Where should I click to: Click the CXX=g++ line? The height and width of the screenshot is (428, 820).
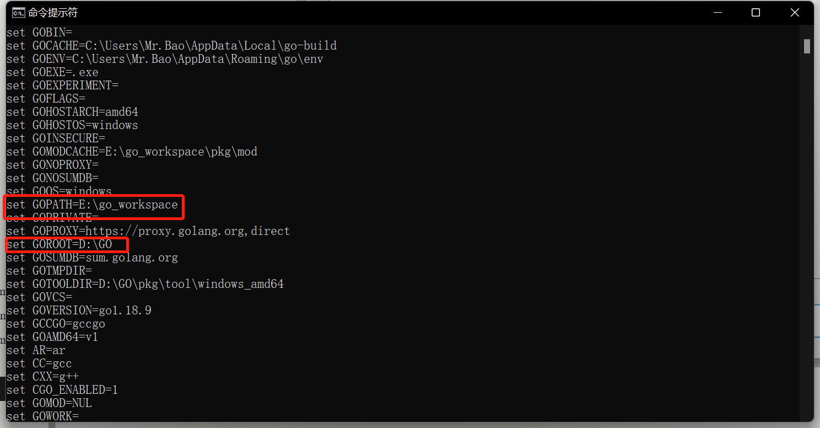pos(42,377)
